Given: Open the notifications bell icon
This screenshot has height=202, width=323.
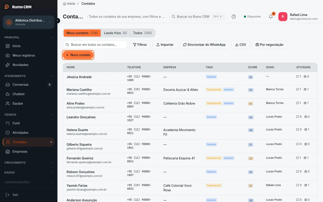Looking at the screenshot, I should (x=271, y=17).
